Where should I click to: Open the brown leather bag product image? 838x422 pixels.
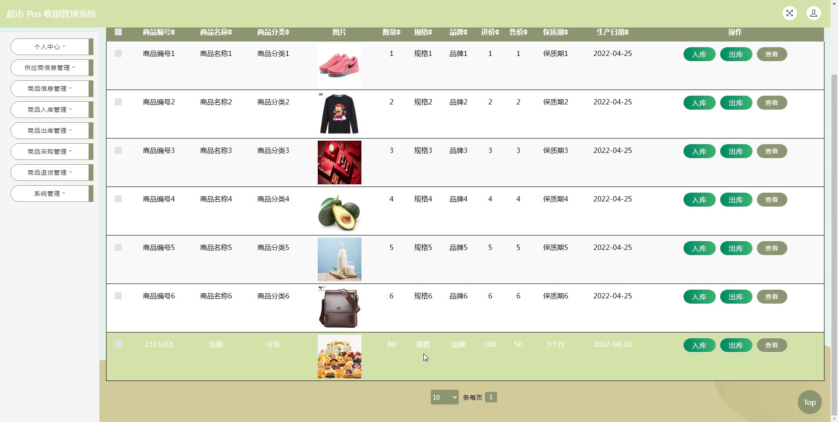click(340, 308)
